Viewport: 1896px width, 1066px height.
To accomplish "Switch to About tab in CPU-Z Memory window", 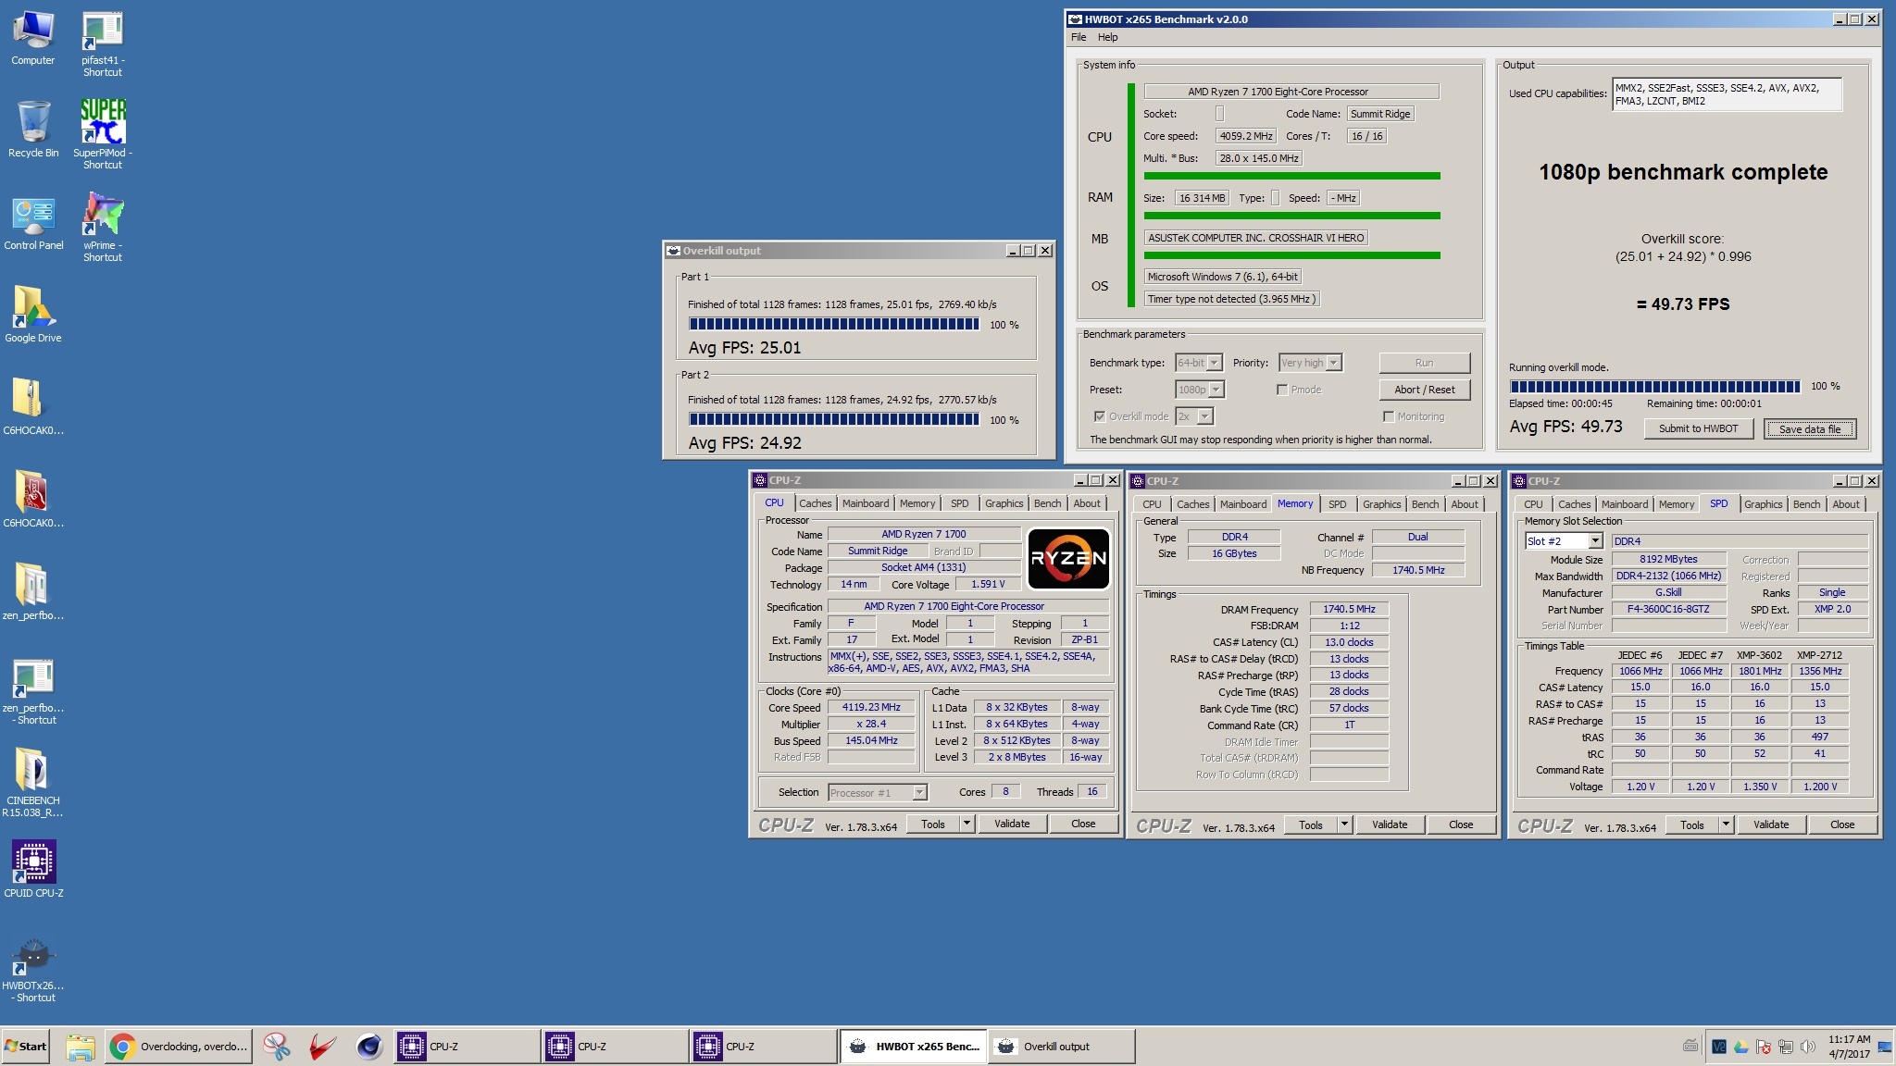I will (x=1464, y=504).
